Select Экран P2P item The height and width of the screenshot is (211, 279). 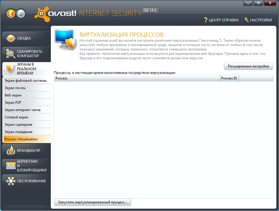click(27, 103)
